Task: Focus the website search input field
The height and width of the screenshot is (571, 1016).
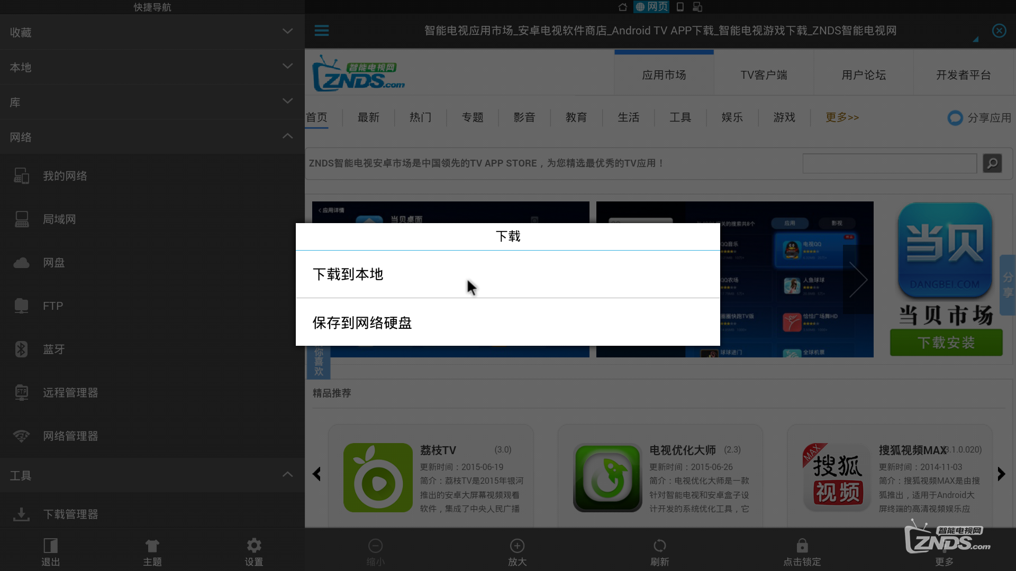Action: [x=890, y=163]
